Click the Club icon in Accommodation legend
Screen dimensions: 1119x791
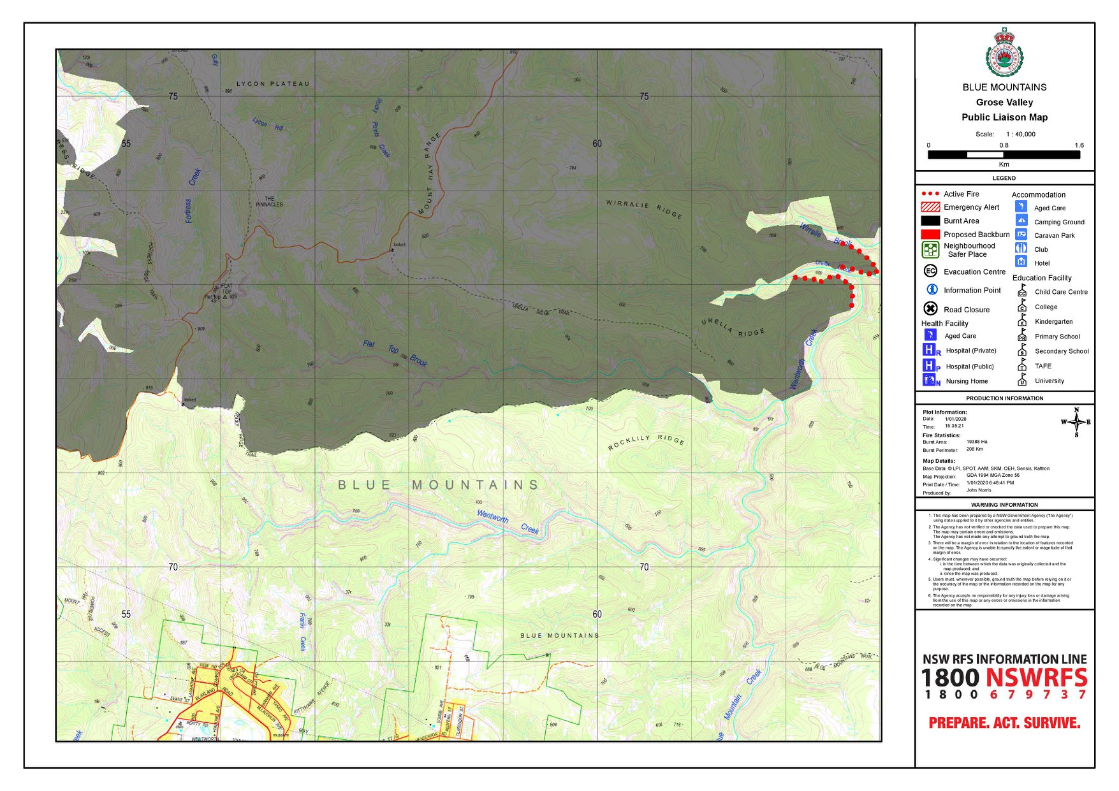click(1021, 249)
